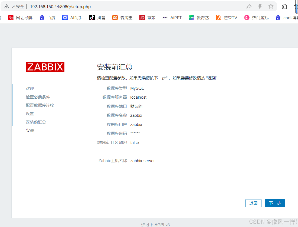Viewport: 298px width, 227px height.
Task: Open the 热门游戏 bookmark
Action: 256,18
